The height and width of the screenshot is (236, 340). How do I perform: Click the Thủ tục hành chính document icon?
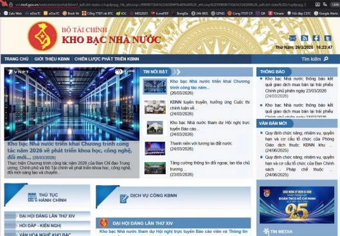point(32,197)
